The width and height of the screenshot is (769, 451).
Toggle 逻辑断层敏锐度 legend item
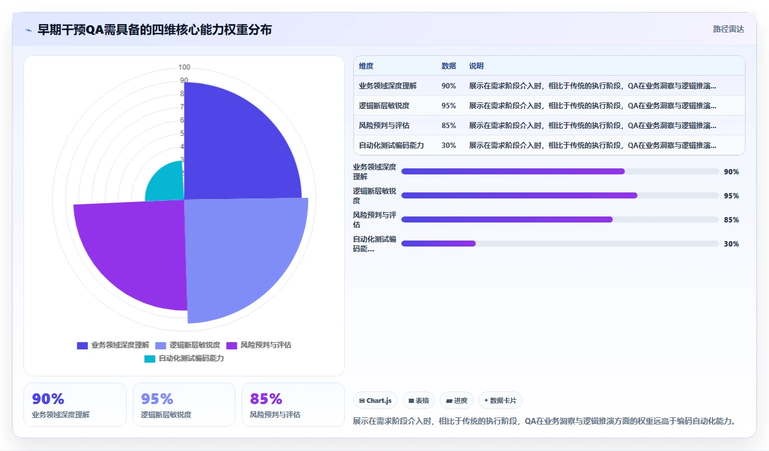click(187, 345)
